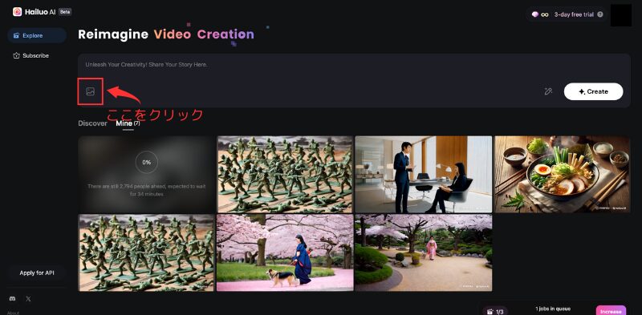
Task: Open the X social icon in the sidebar
Action: 28,299
